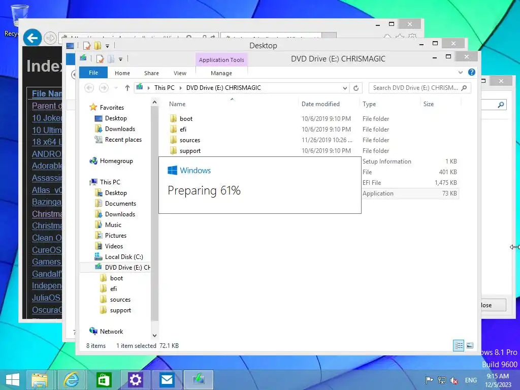The height and width of the screenshot is (390, 520).
Task: Open Local Disk (C:) in the navigation pane
Action: coord(124,256)
